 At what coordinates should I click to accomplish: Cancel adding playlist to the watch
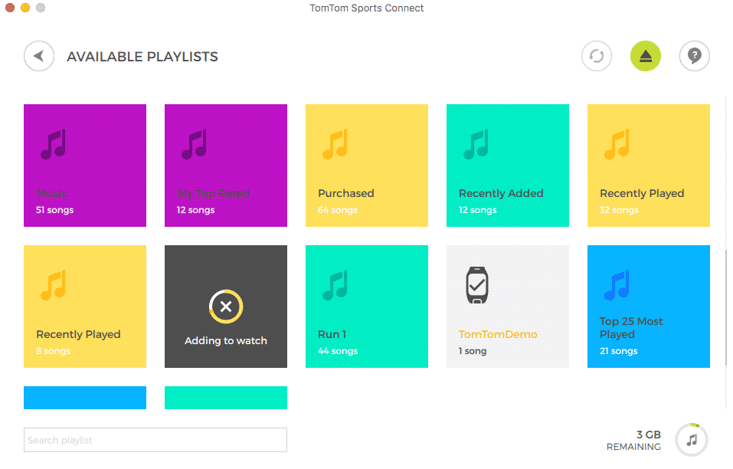point(226,307)
